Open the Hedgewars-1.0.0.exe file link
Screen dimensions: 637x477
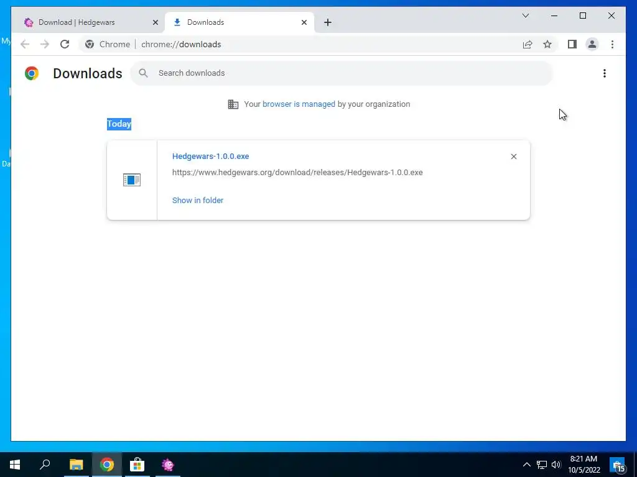tap(210, 156)
